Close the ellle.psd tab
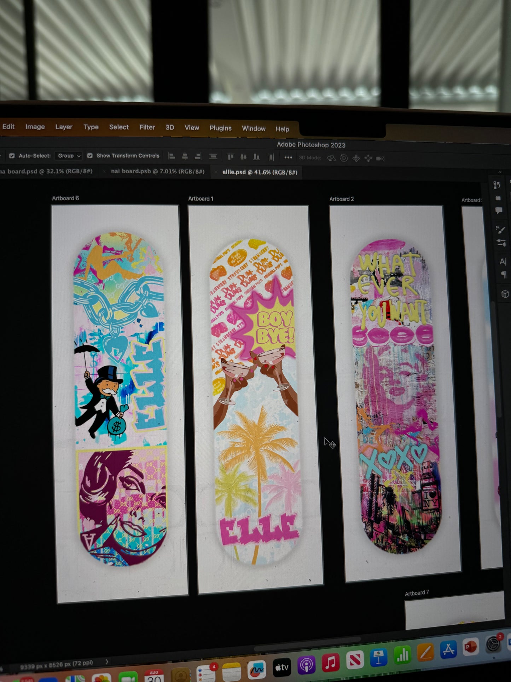511x682 pixels. point(216,172)
